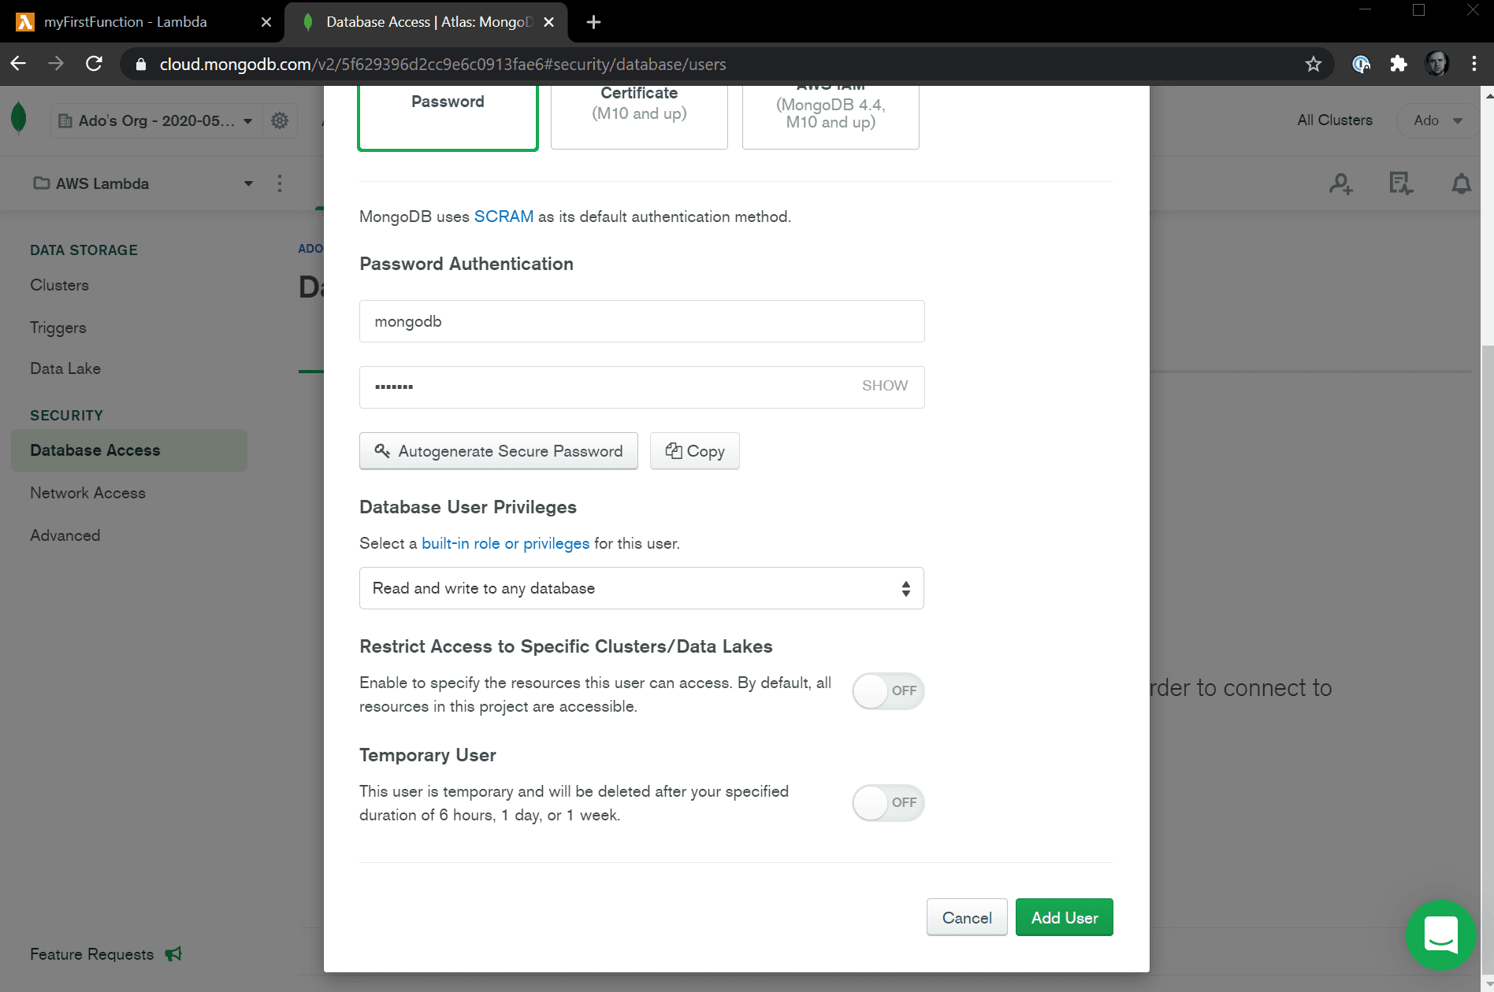
Task: Click the invite user icon
Action: [1340, 184]
